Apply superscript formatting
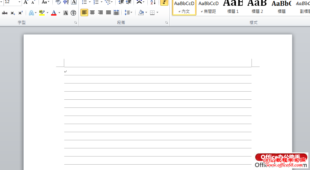The height and width of the screenshot is (170, 310). point(20,13)
